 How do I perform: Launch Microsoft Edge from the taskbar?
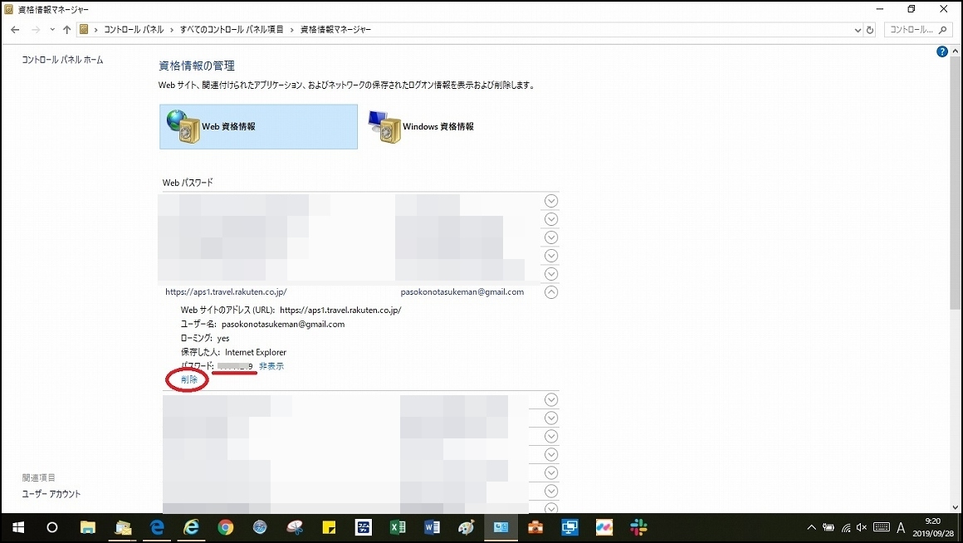(157, 528)
